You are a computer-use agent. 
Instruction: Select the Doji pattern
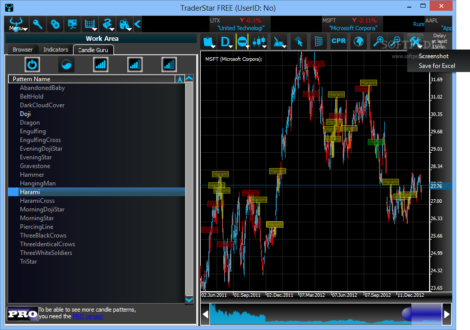pos(97,114)
